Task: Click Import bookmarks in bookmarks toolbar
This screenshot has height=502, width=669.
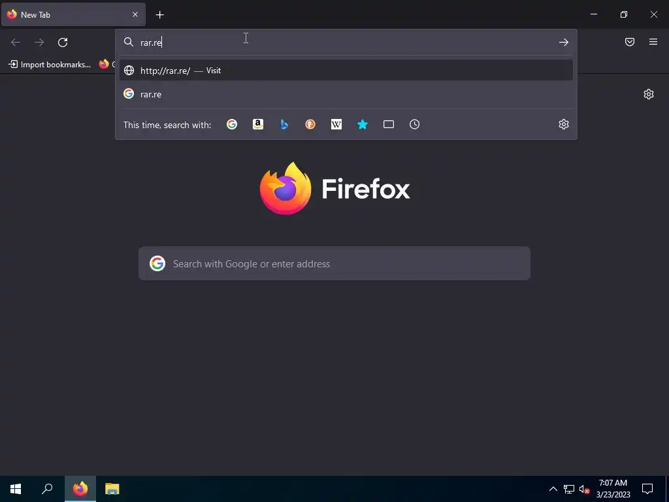Action: 50,65
